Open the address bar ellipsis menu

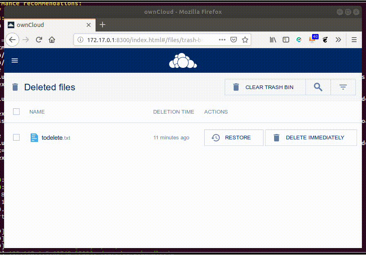(x=222, y=40)
